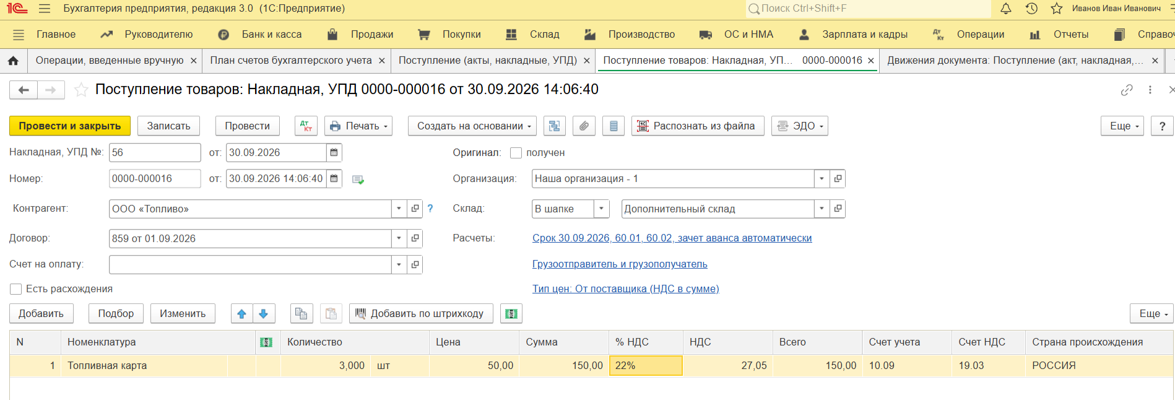Show Дт/Кт document postings
The image size is (1175, 400).
pyautogui.click(x=306, y=126)
